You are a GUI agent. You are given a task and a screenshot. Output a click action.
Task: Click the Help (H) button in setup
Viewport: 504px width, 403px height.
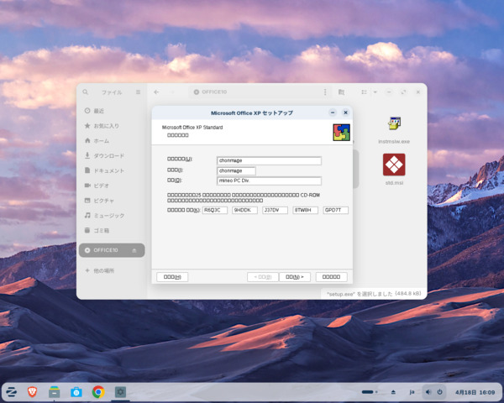pyautogui.click(x=172, y=277)
